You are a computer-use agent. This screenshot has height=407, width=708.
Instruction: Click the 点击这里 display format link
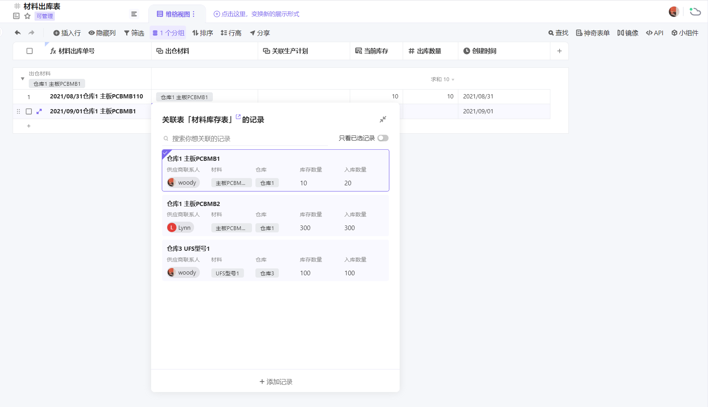click(257, 14)
